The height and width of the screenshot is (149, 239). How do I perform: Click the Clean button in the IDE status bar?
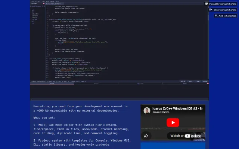[x=198, y=82]
